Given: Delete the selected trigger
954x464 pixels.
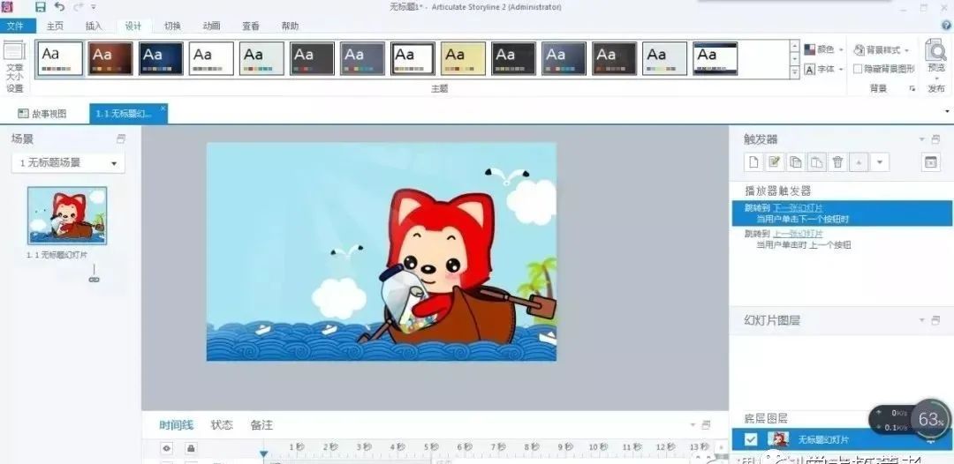Looking at the screenshot, I should point(837,161).
